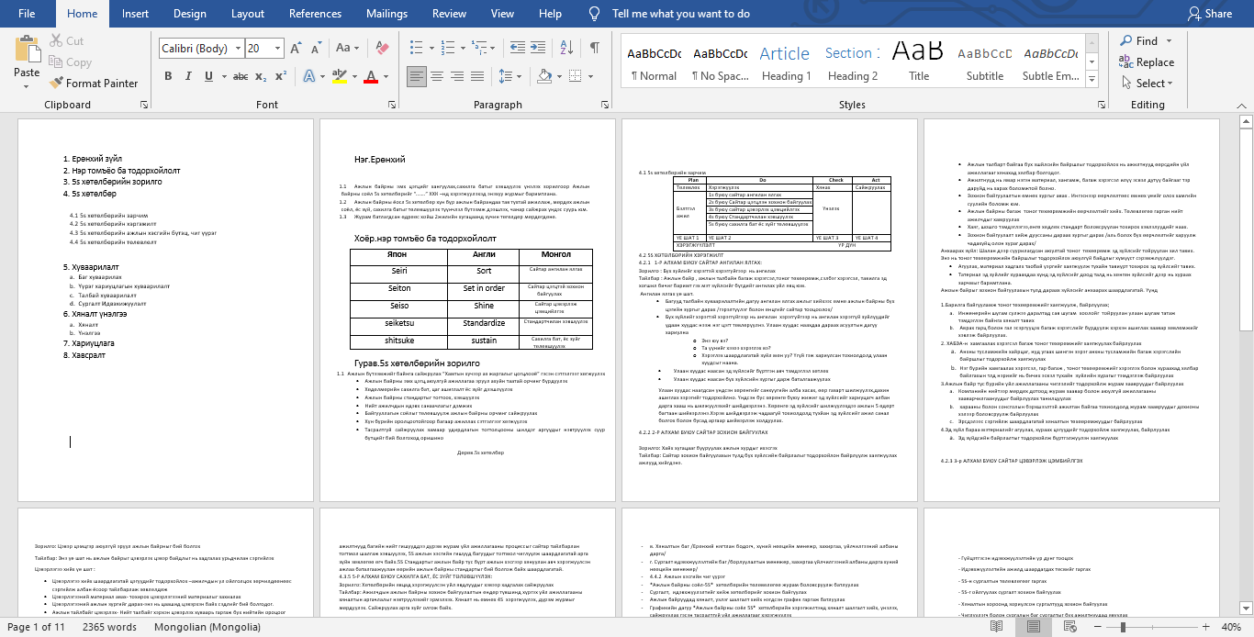Increase paragraph indent
Screen dimensions: 1254x637
pos(537,48)
